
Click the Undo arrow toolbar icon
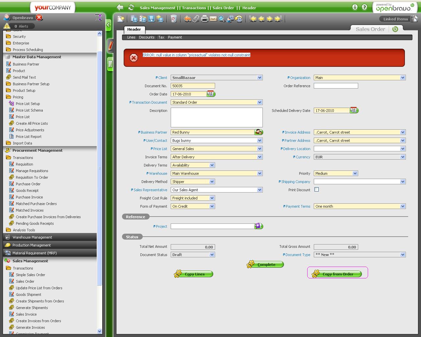coord(187,19)
